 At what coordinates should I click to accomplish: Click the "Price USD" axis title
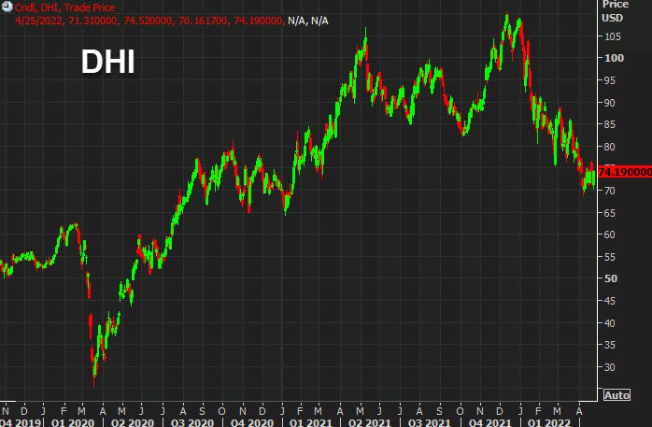(x=615, y=11)
